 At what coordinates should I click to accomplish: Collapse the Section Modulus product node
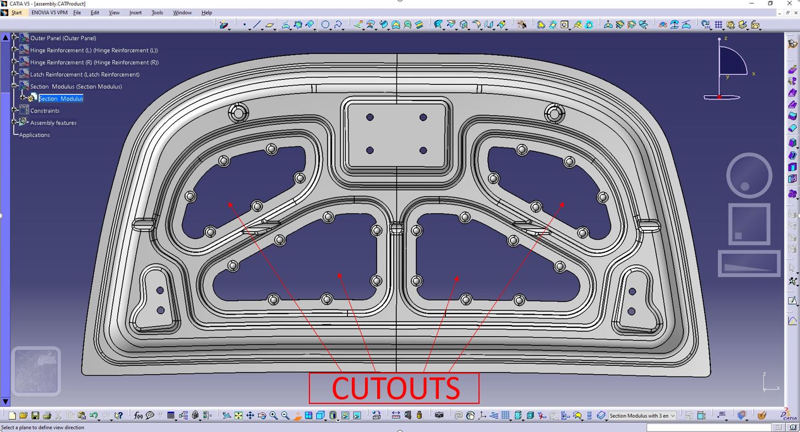(14, 87)
